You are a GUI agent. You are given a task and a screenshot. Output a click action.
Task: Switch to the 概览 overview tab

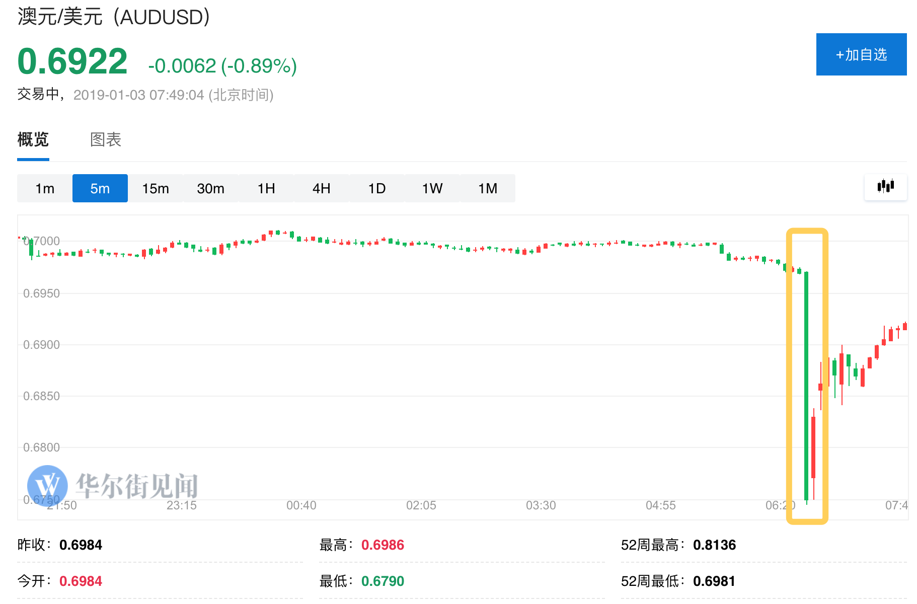tap(33, 139)
